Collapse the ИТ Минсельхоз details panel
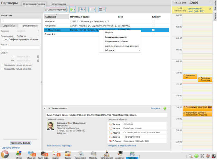The width and height of the screenshot is (217, 160). tap(45, 108)
